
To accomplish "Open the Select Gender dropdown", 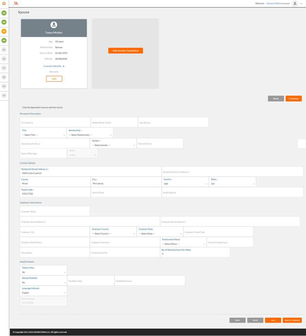I will (x=113, y=145).
